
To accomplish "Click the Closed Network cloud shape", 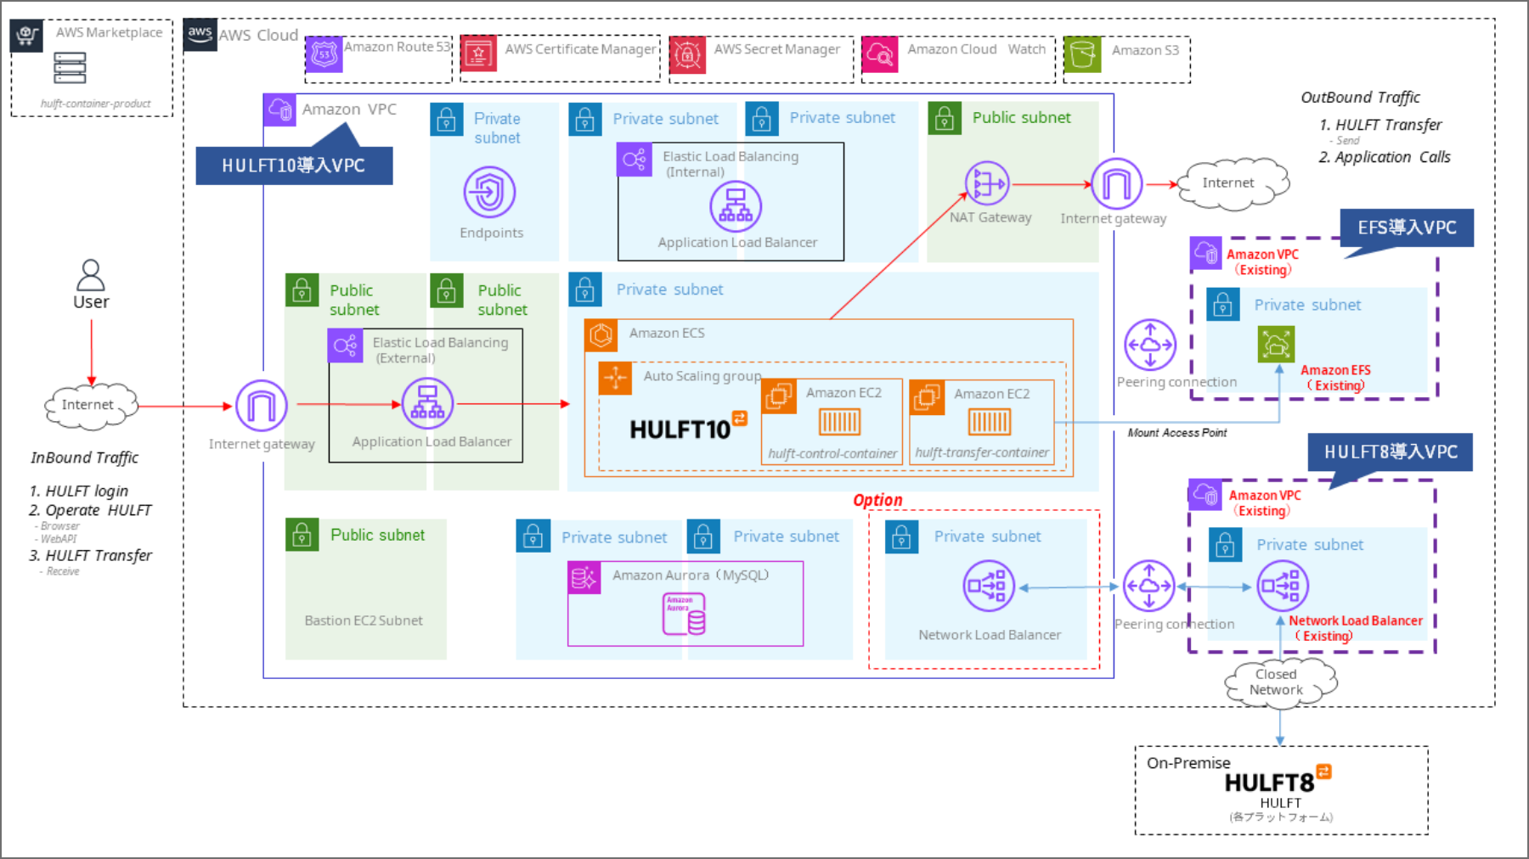I will point(1279,682).
